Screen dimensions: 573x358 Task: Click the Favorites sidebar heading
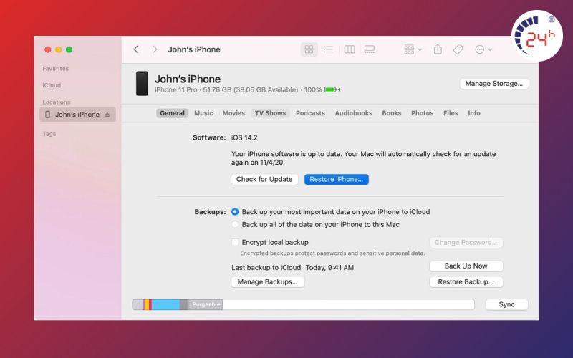click(x=56, y=68)
